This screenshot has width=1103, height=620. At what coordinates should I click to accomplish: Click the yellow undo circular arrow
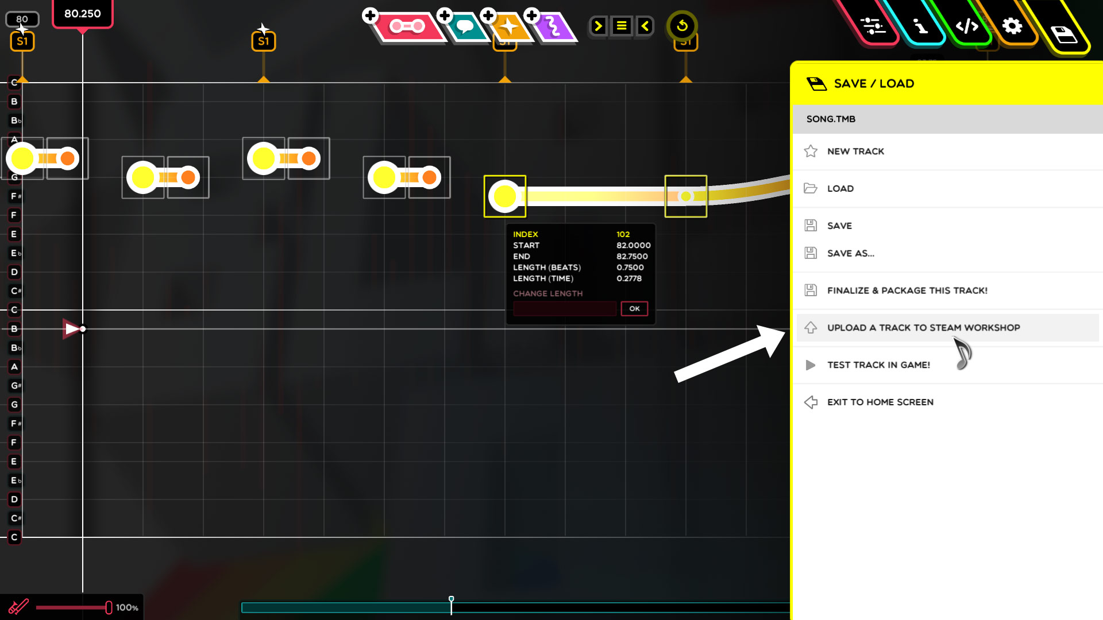[682, 26]
